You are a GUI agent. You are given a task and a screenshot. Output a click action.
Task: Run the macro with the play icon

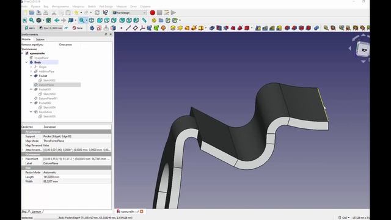click(174, 12)
